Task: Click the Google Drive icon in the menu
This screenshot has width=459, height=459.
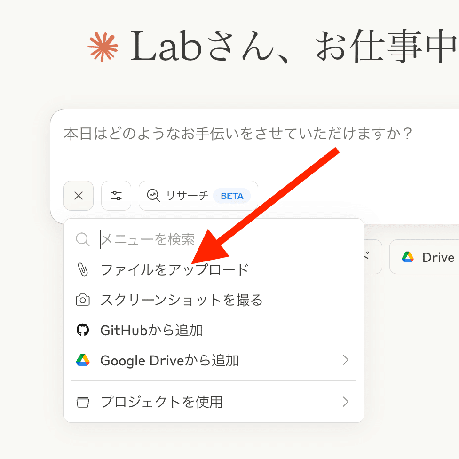Action: tap(83, 360)
